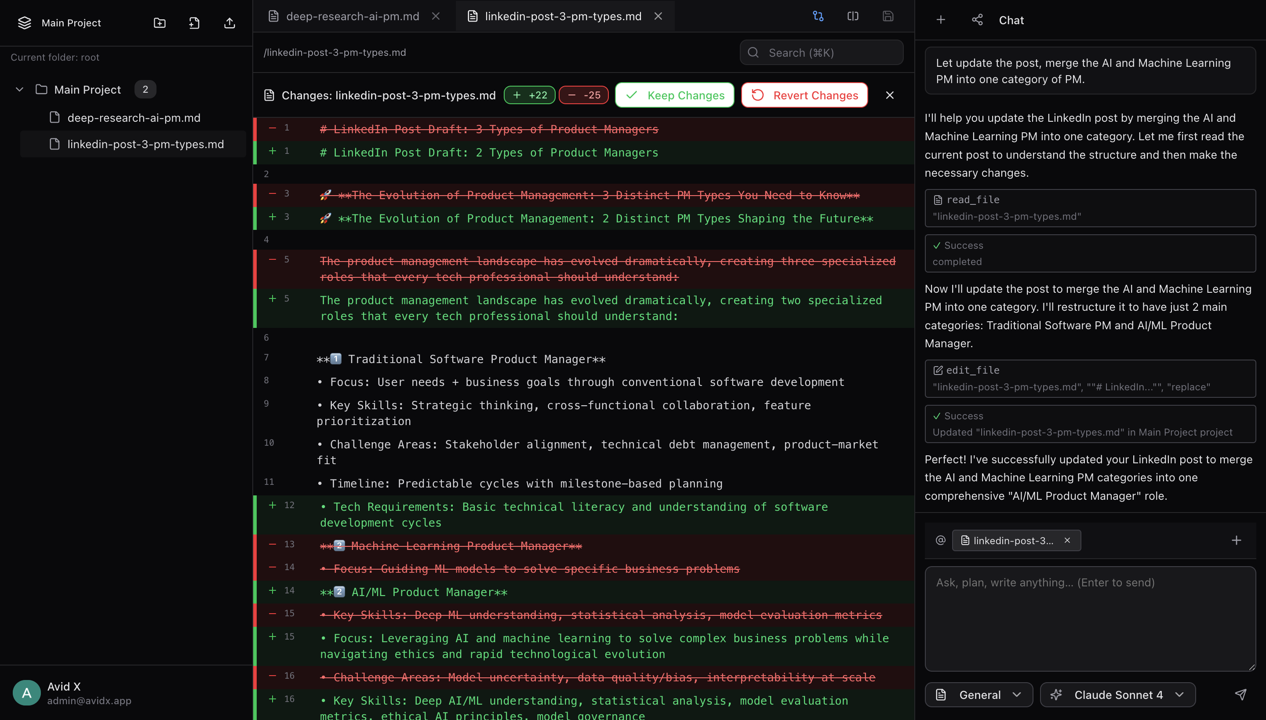This screenshot has height=720, width=1266.
Task: Toggle split view icon in editor toolbar
Action: pos(853,16)
